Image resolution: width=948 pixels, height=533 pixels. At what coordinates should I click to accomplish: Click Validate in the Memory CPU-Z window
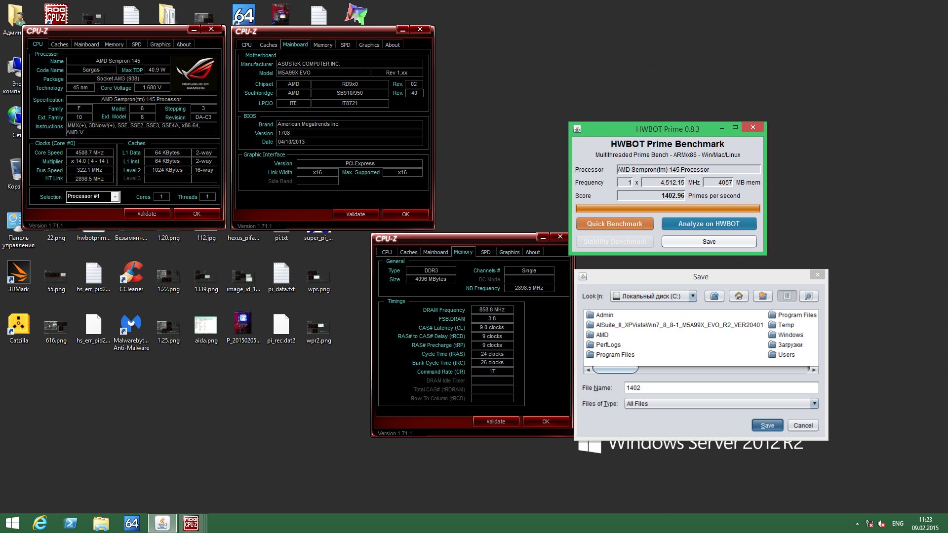click(496, 421)
